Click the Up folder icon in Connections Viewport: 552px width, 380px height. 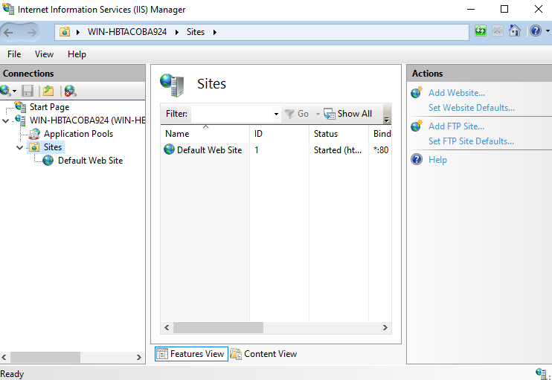pyautogui.click(x=48, y=91)
